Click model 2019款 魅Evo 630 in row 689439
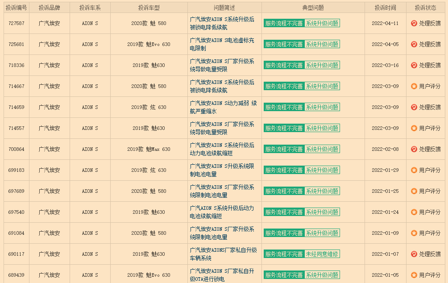This screenshot has height=283, width=448. coord(149,275)
